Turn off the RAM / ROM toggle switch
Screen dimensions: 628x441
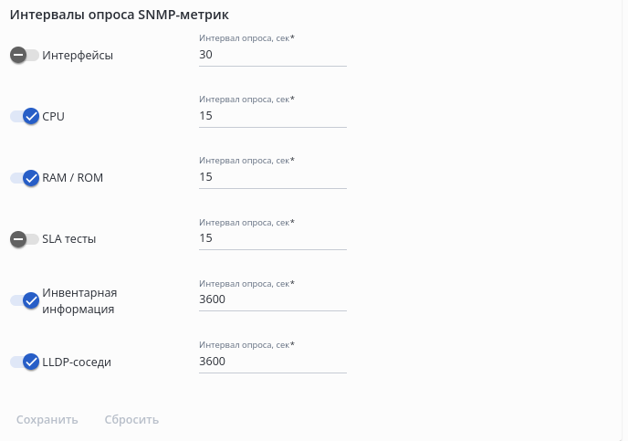click(x=25, y=177)
